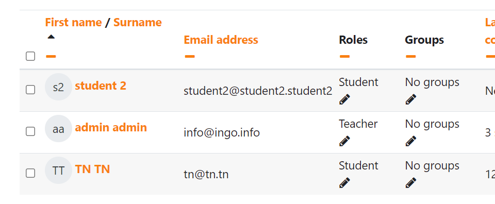Tick the select-all checkbox in header
495x204 pixels.
click(x=30, y=56)
